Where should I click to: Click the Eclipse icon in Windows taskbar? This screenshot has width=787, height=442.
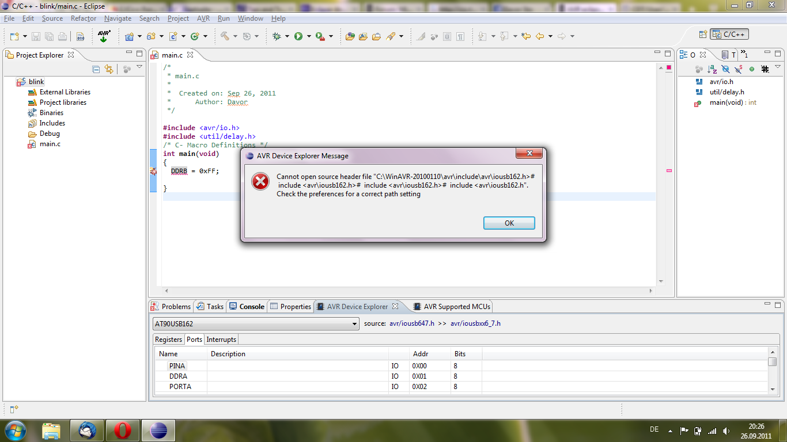[x=158, y=430]
